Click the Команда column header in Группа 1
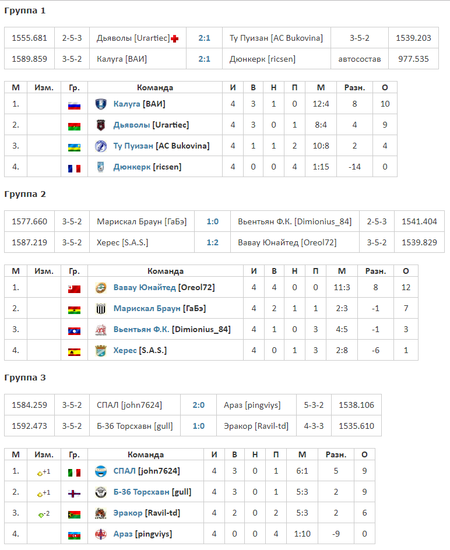The image size is (450, 550). pyautogui.click(x=154, y=88)
